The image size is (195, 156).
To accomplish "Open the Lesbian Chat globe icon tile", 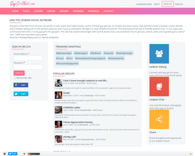I will (x=159, y=86).
